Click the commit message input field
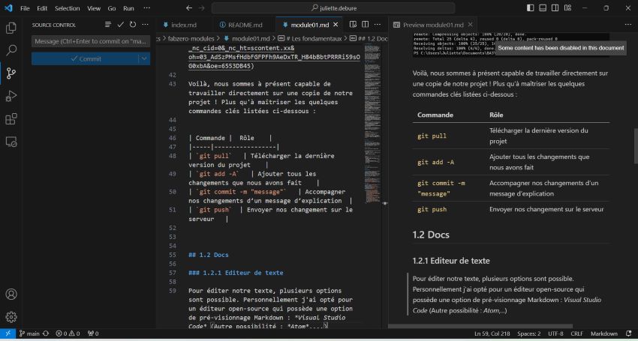Image resolution: width=638 pixels, height=341 pixels. coord(91,41)
